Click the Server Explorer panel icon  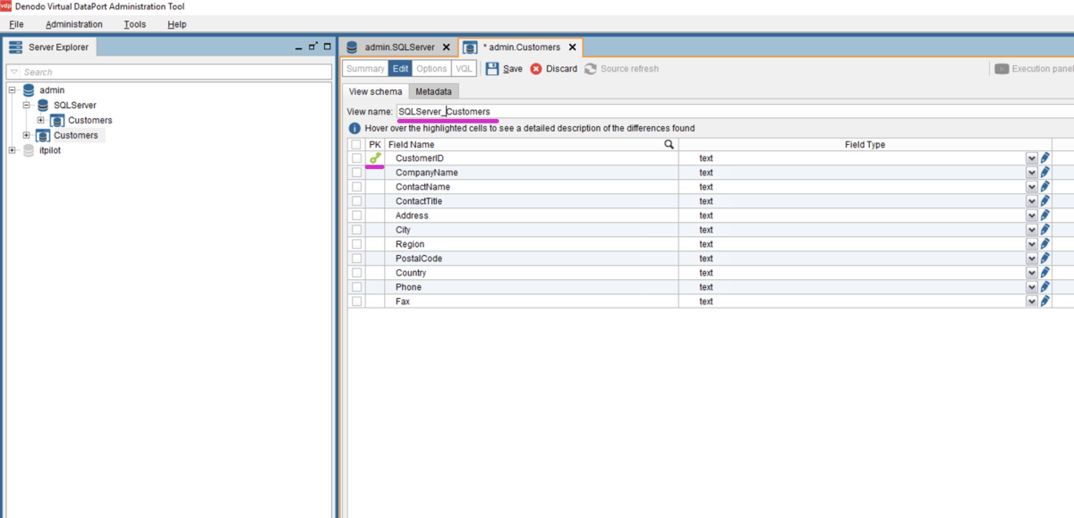pyautogui.click(x=16, y=47)
